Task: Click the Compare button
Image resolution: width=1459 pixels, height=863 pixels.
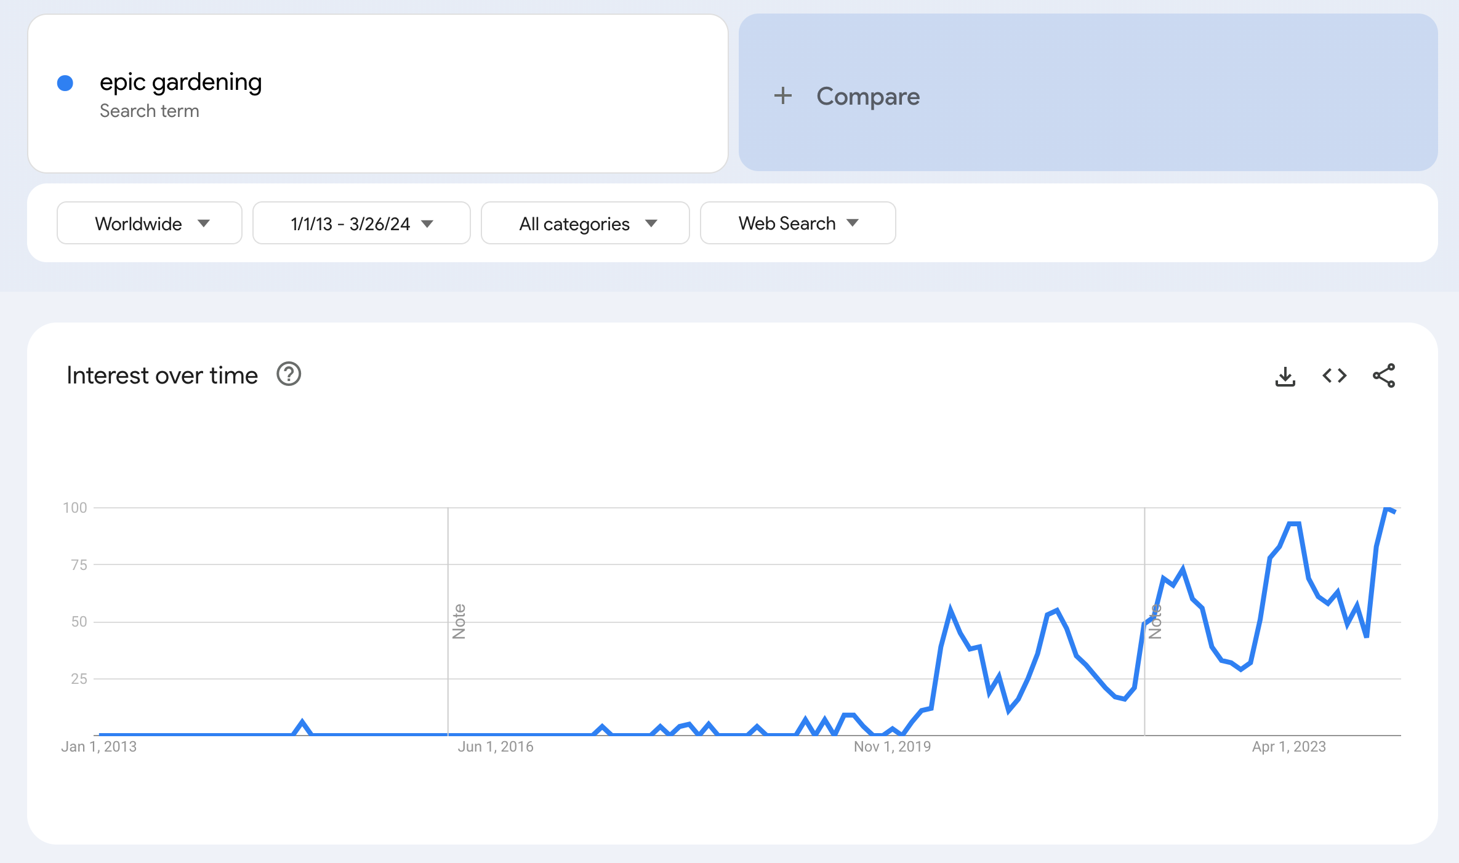Action: [867, 97]
